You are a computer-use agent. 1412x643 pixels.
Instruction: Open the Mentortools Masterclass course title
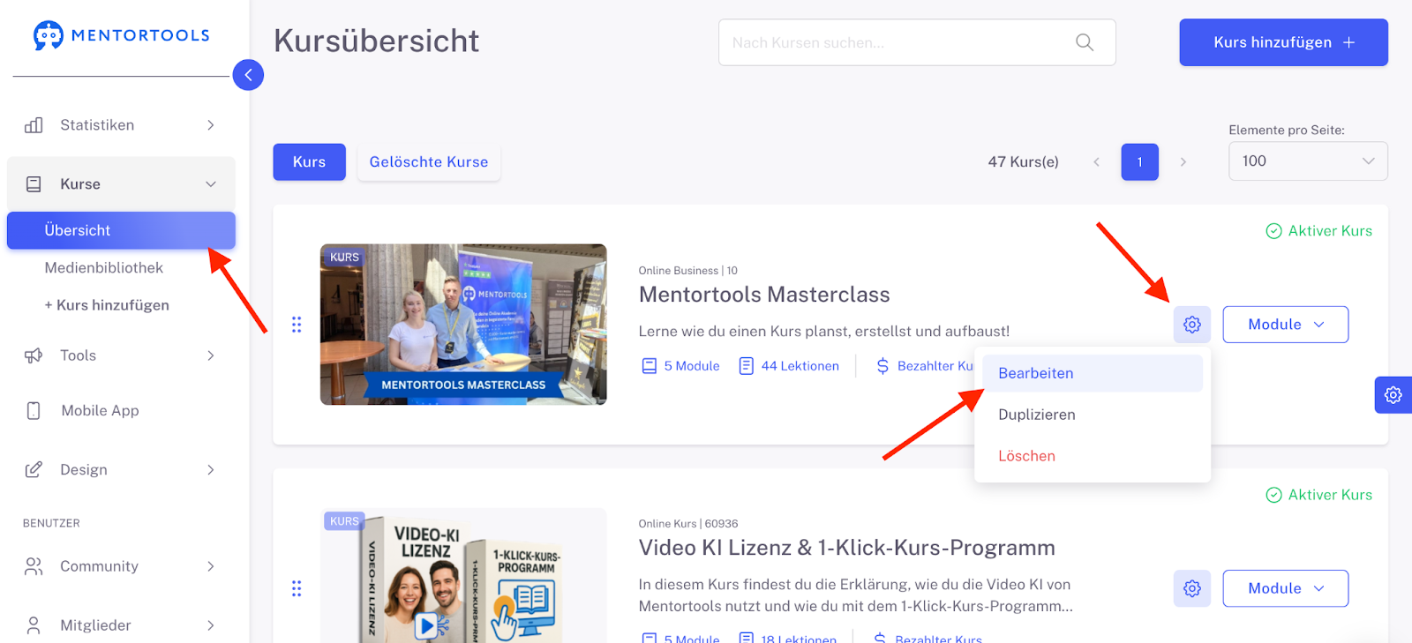click(764, 295)
